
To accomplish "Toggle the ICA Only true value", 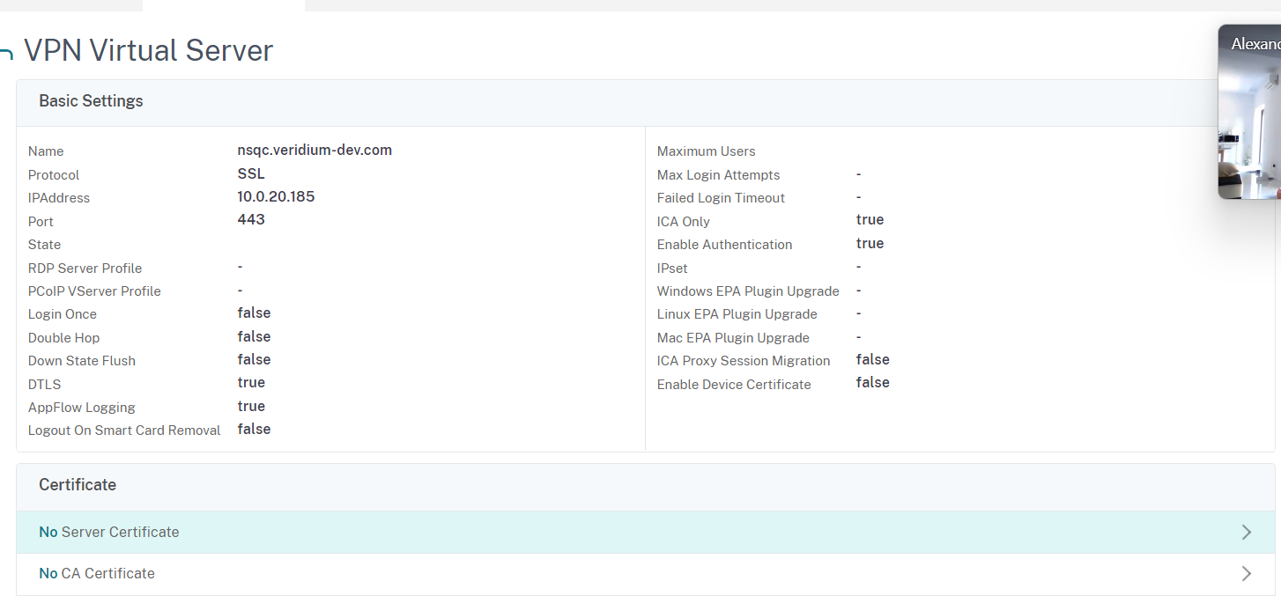I will coord(870,219).
